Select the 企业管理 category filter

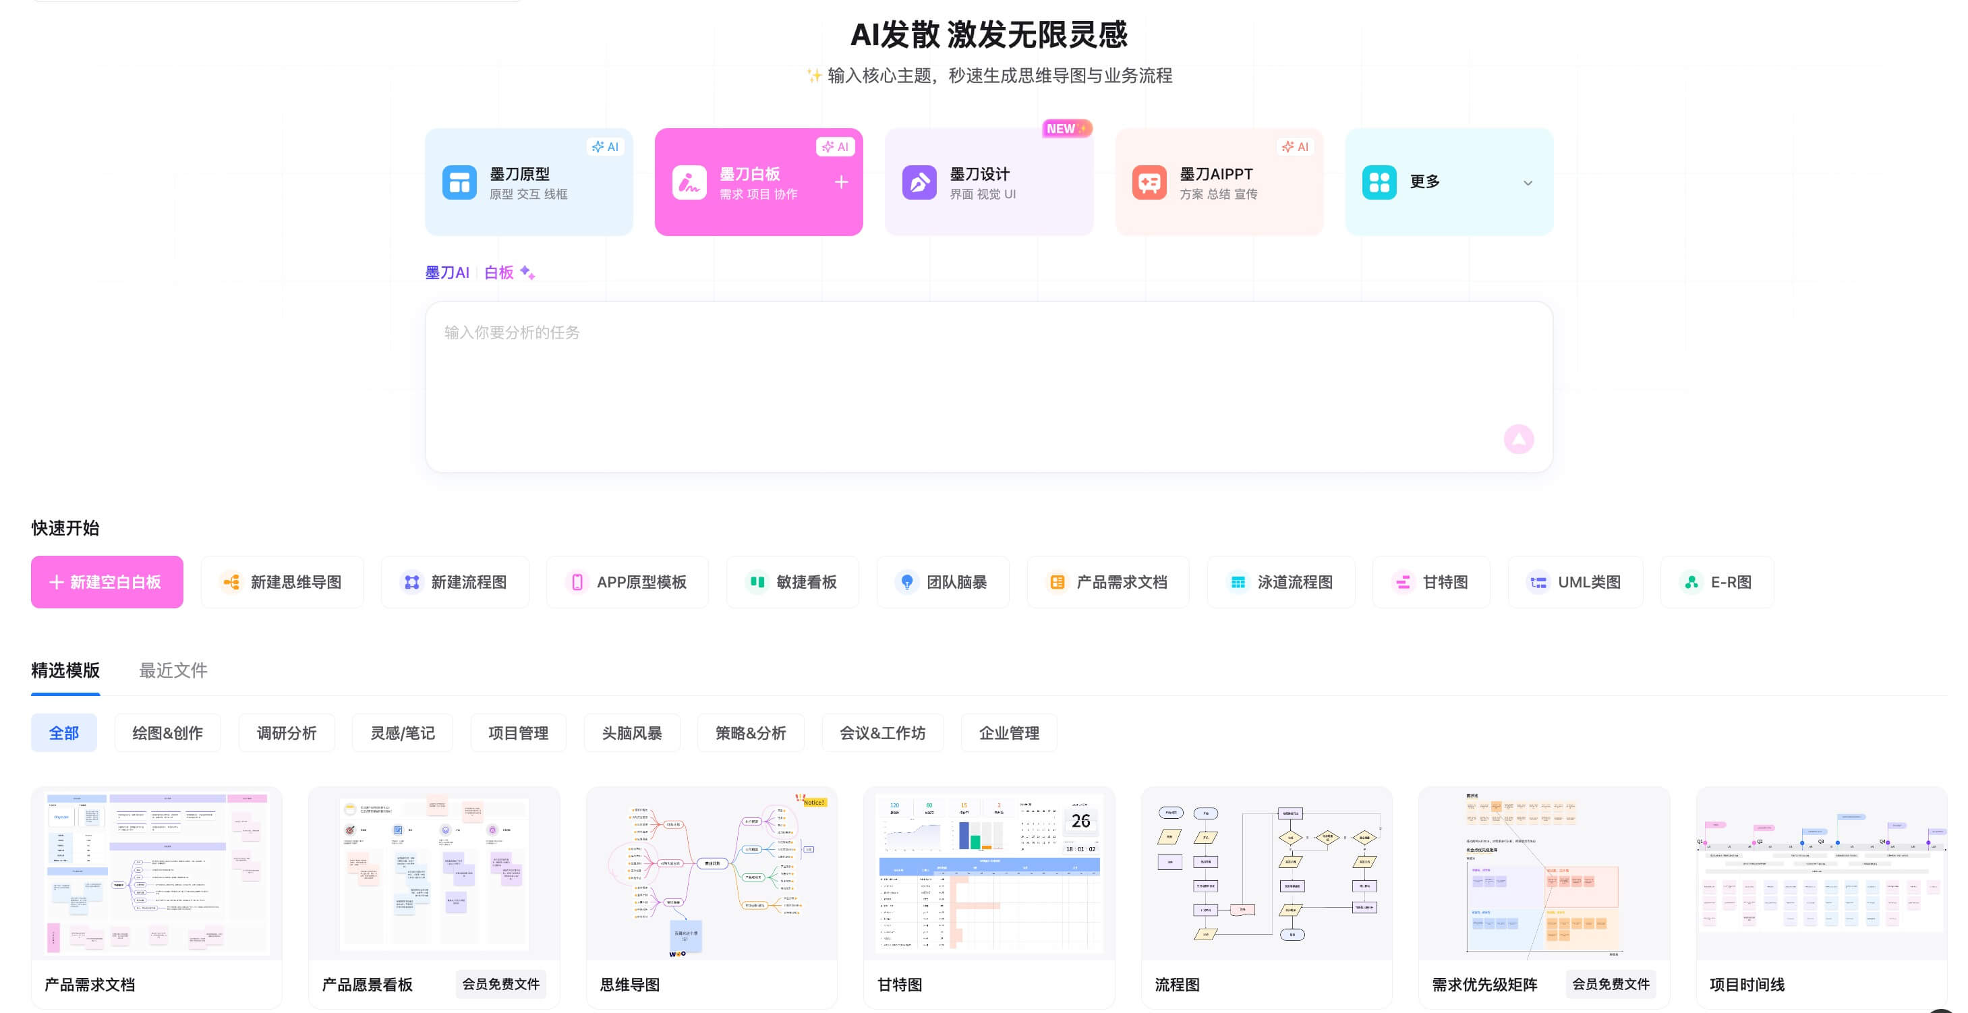1008,733
